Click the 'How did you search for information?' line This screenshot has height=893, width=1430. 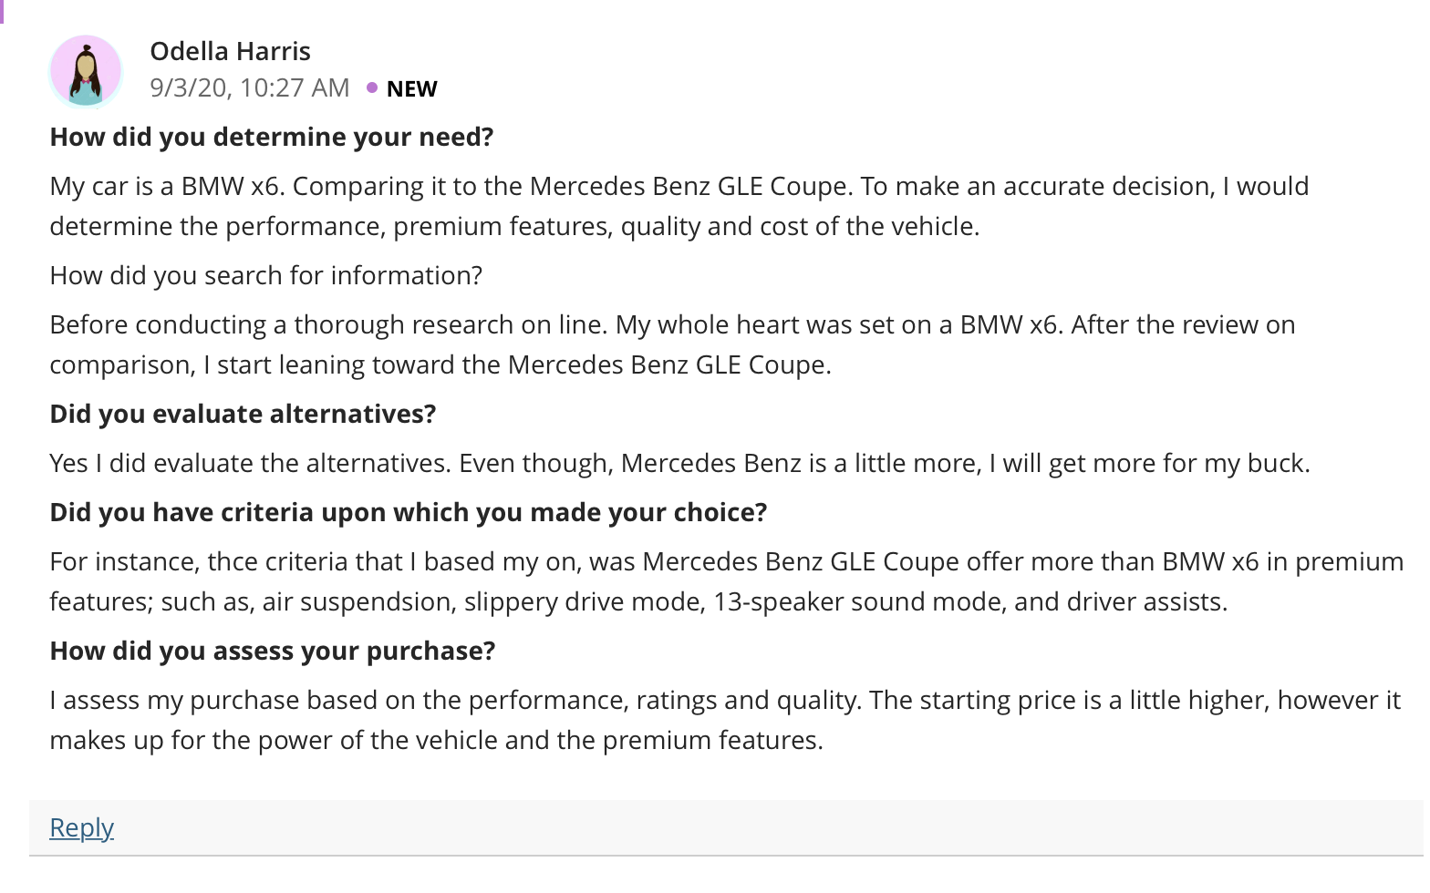(265, 275)
